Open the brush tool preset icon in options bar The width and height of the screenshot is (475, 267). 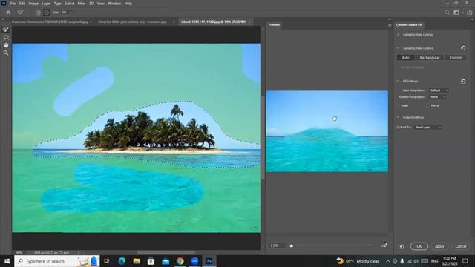click(x=20, y=13)
